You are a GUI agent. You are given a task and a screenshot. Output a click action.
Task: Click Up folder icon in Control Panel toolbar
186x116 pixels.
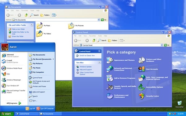tap(94, 41)
